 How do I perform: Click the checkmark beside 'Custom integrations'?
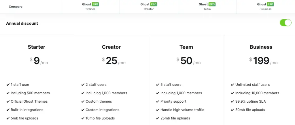click(x=83, y=110)
